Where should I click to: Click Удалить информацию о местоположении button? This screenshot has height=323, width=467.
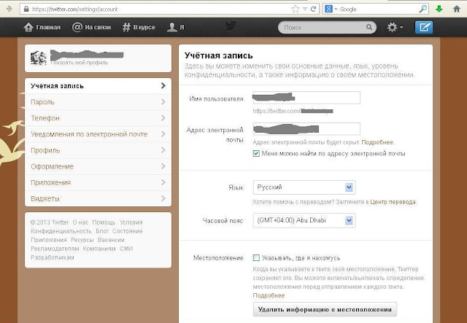coord(325,310)
